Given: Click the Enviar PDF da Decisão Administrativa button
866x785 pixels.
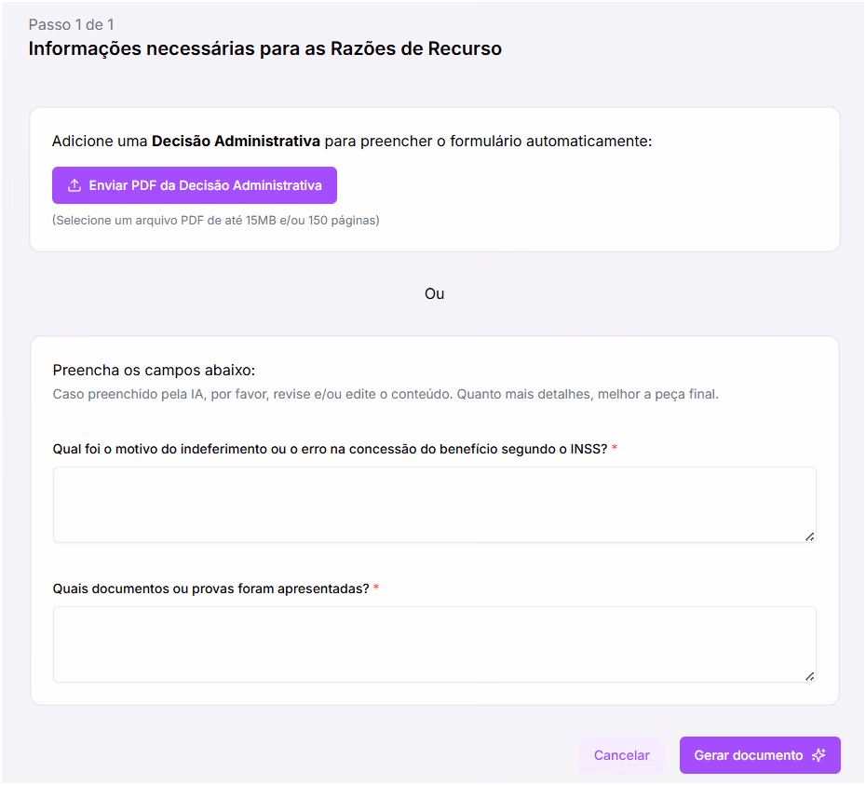Looking at the screenshot, I should (195, 185).
